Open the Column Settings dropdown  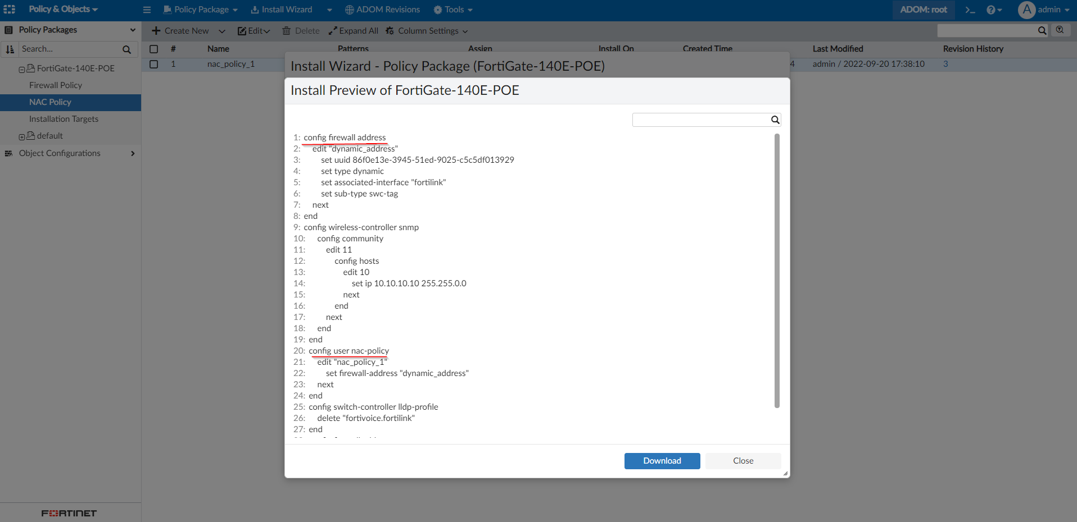tap(427, 31)
